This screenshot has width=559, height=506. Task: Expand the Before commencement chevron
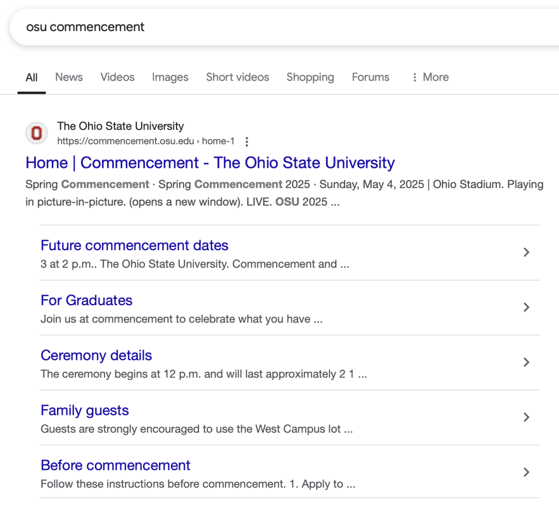point(526,472)
